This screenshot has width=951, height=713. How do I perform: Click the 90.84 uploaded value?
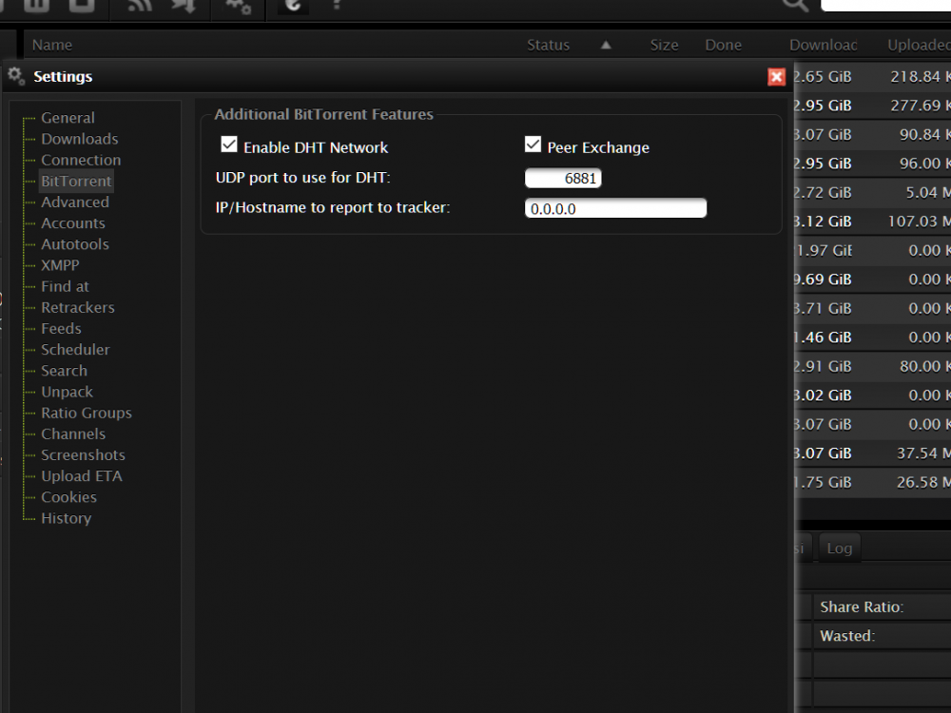(925, 135)
